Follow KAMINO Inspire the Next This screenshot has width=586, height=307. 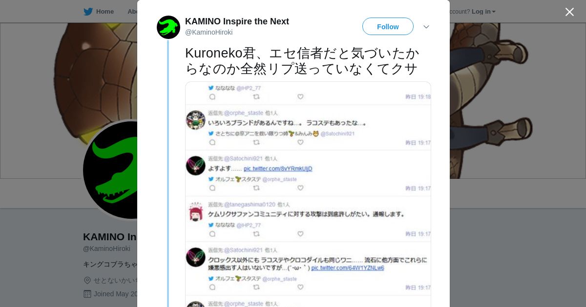388,26
